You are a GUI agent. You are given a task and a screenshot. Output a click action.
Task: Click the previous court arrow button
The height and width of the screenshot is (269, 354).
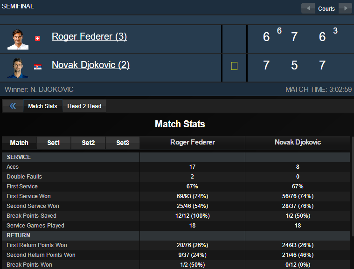tap(308, 8)
